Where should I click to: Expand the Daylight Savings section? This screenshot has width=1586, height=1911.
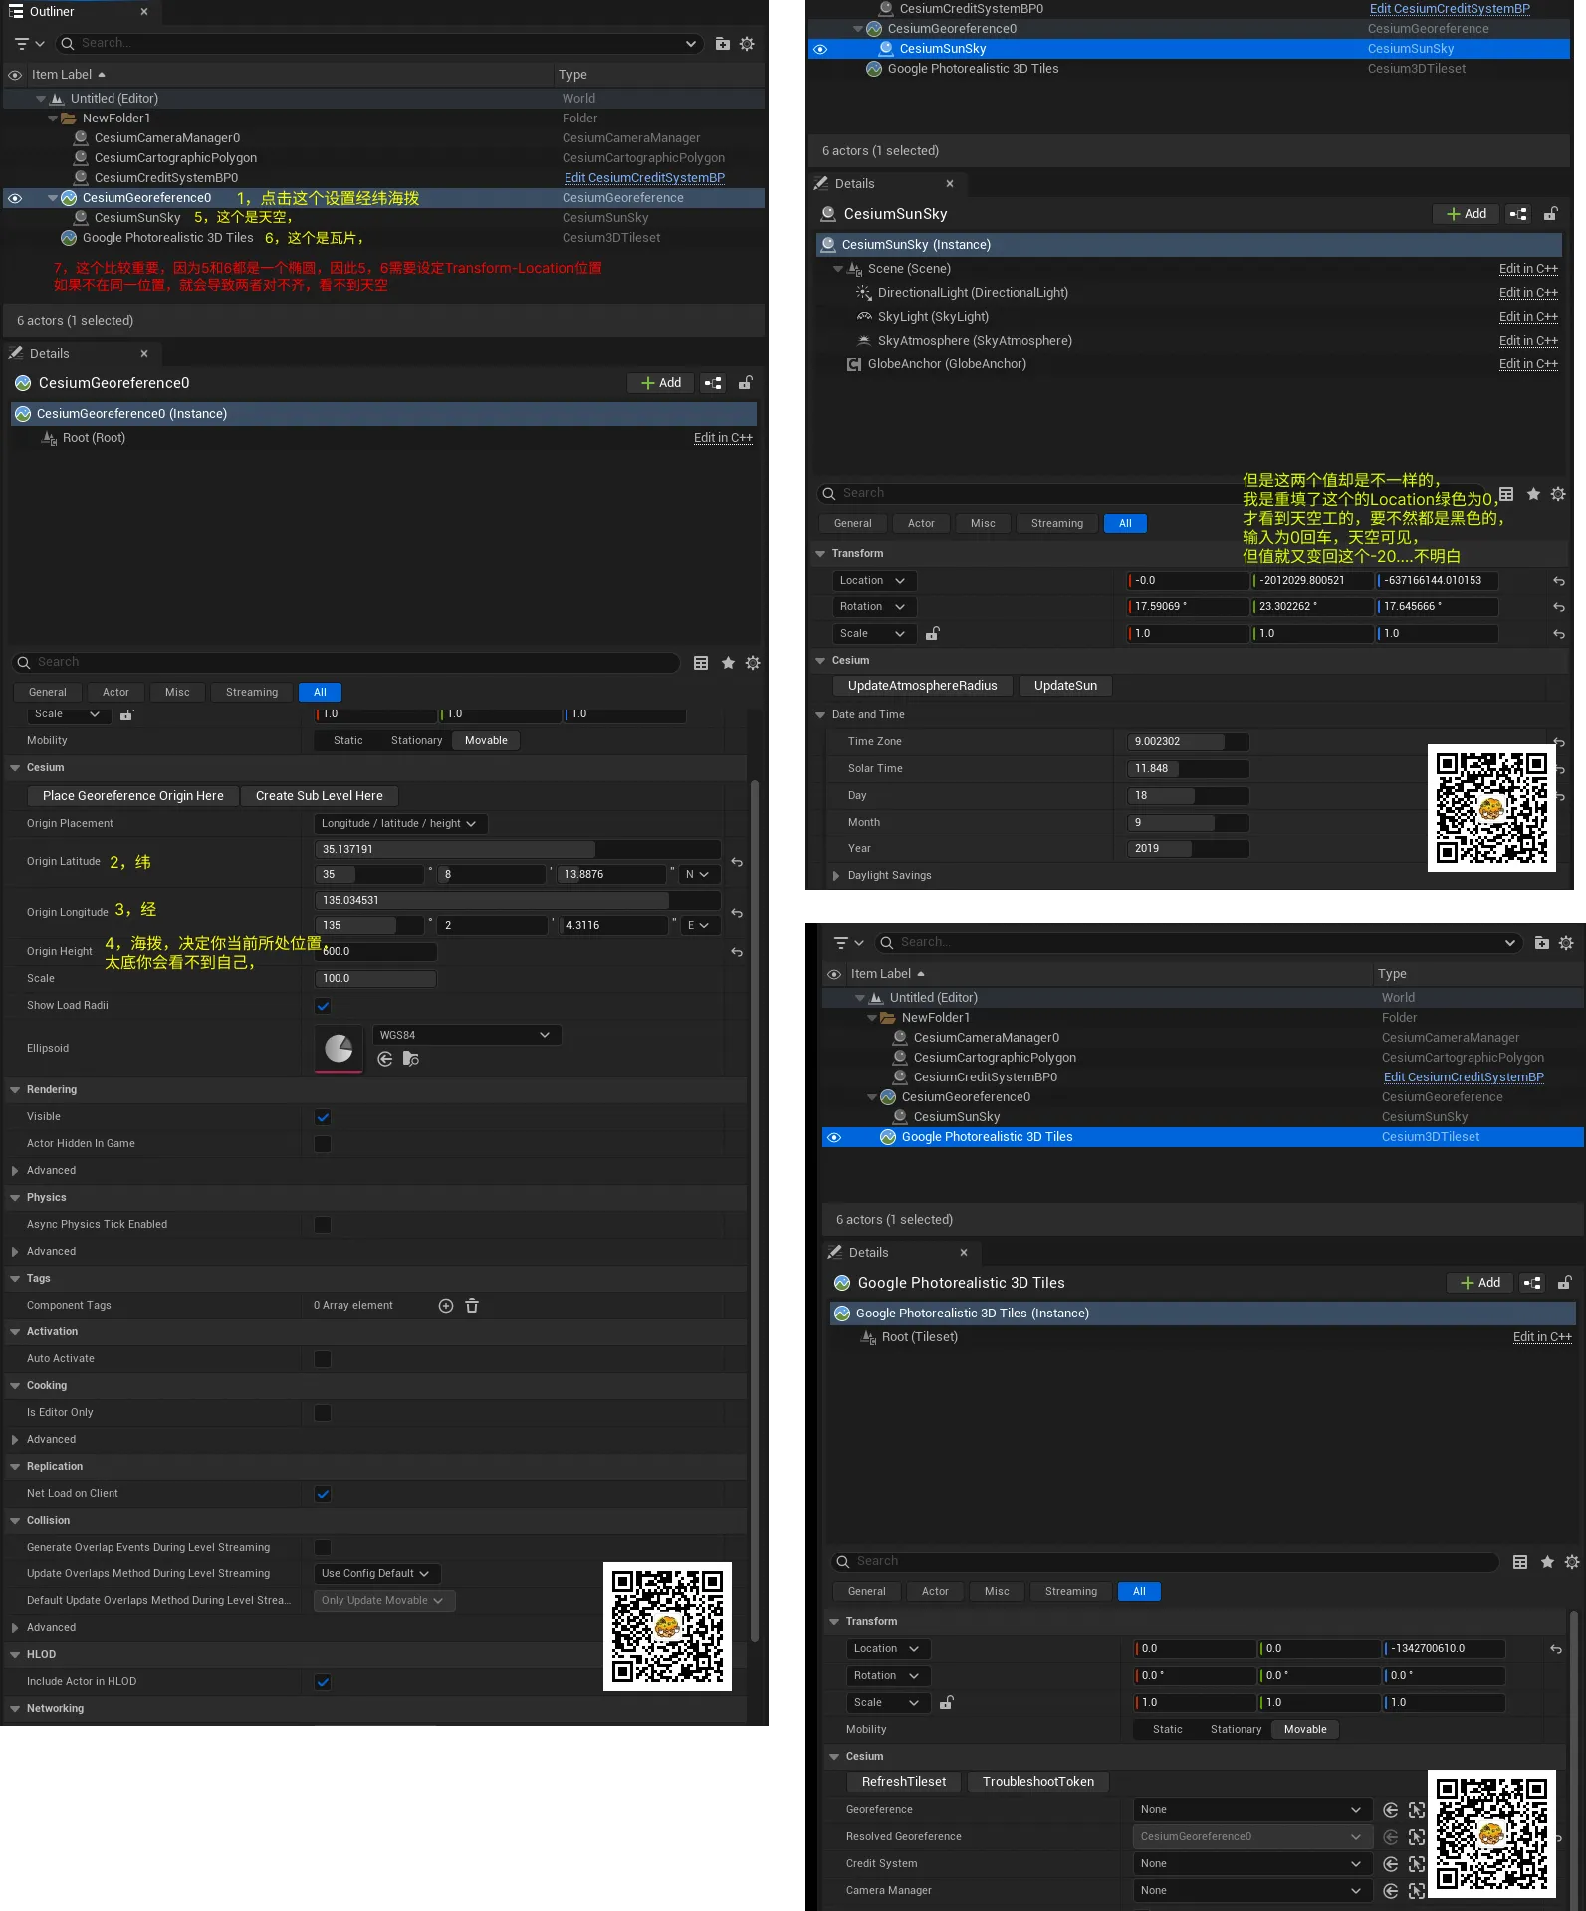pos(836,876)
